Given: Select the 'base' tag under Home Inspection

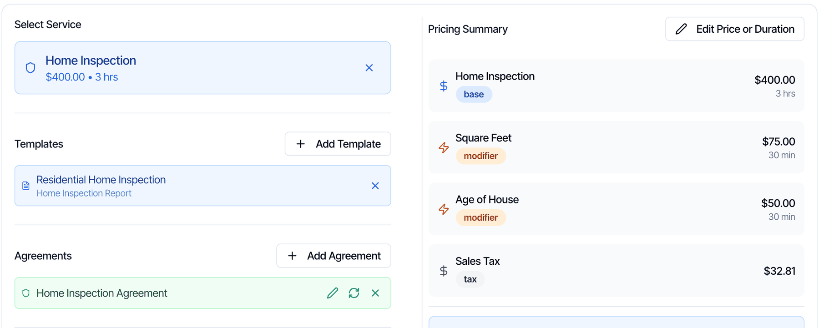Looking at the screenshot, I should click(474, 94).
